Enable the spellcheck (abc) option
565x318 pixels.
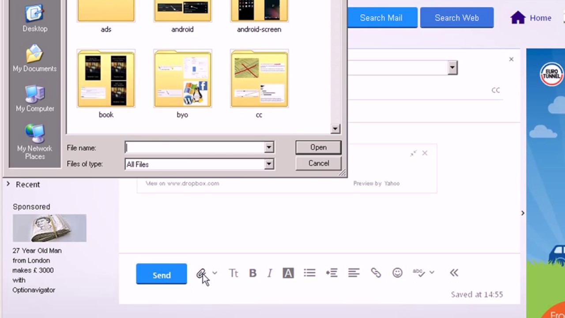[418, 273]
